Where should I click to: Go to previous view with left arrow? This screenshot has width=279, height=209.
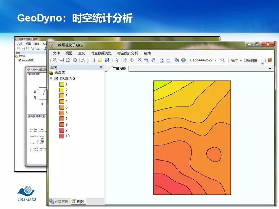[125, 60]
